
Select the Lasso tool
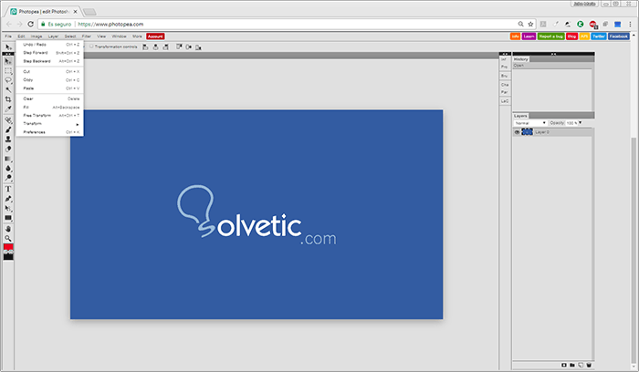[x=8, y=80]
